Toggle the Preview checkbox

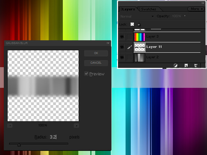tap(86, 74)
